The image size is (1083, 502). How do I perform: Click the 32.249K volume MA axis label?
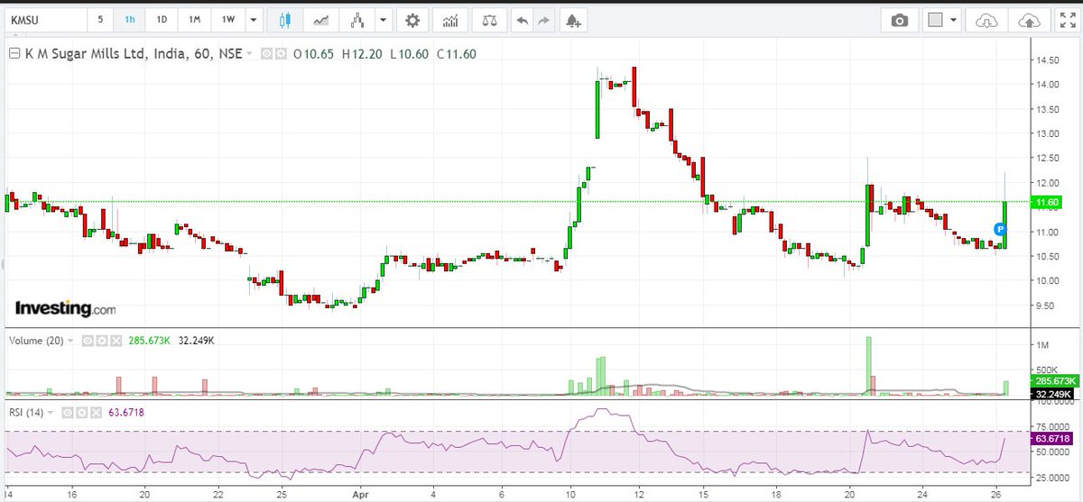(x=1052, y=394)
